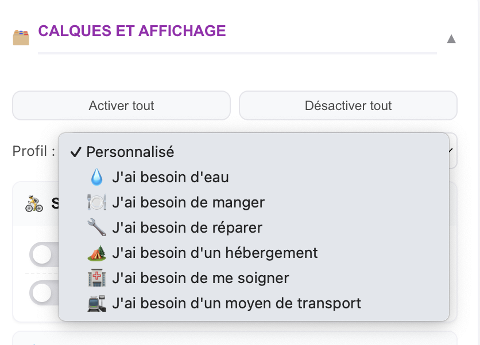Viewport: 480px width, 345px height.
Task: Click the hospital icon in profile list
Action: 96,278
